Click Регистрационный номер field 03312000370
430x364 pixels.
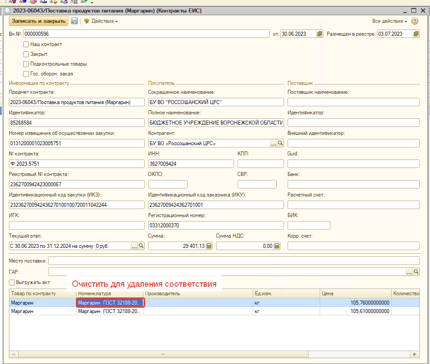[216, 226]
